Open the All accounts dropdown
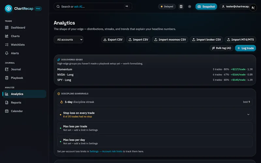The image size is (261, 163). [69, 39]
